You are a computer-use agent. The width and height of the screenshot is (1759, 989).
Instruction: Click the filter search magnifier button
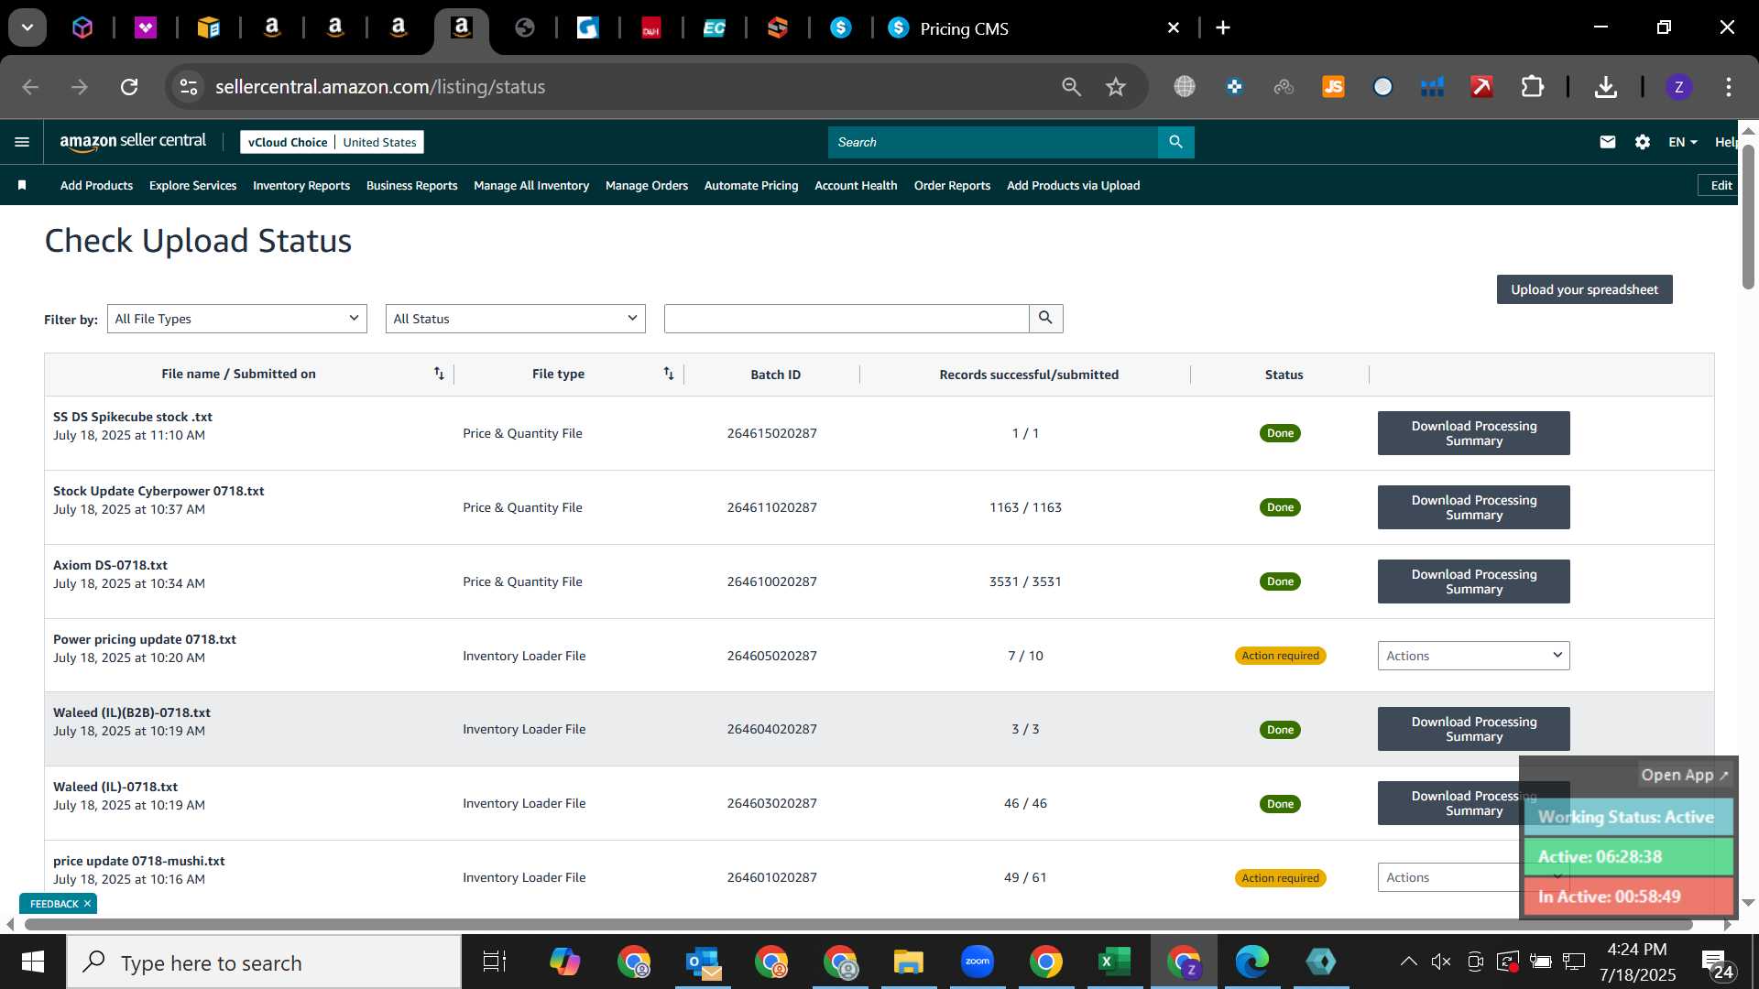coord(1045,318)
